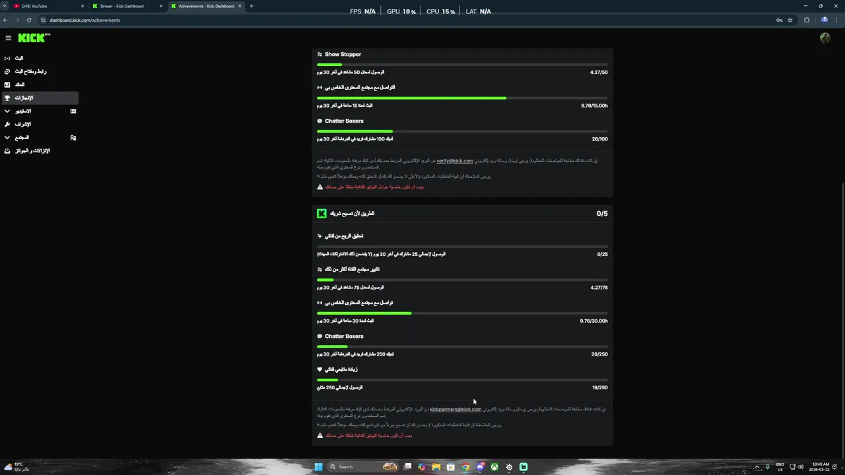Open Xbox app from taskbar
Viewport: 845px width, 475px height.
click(x=494, y=466)
